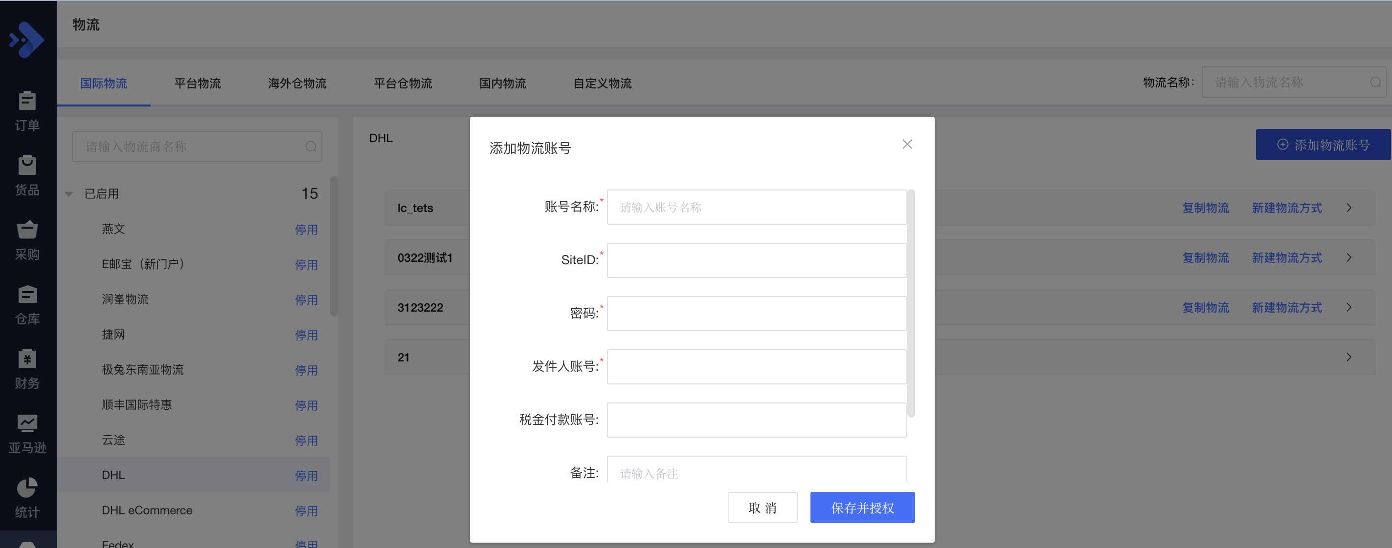
Task: Click 停用 for 燕文
Action: coord(306,230)
